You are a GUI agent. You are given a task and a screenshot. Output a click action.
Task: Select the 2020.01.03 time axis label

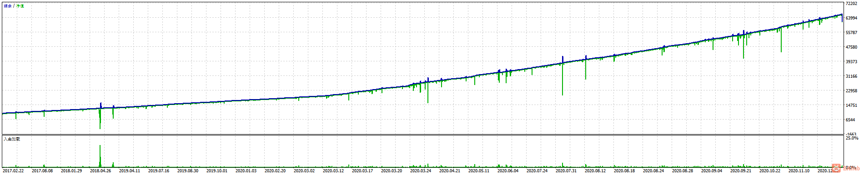point(246,171)
